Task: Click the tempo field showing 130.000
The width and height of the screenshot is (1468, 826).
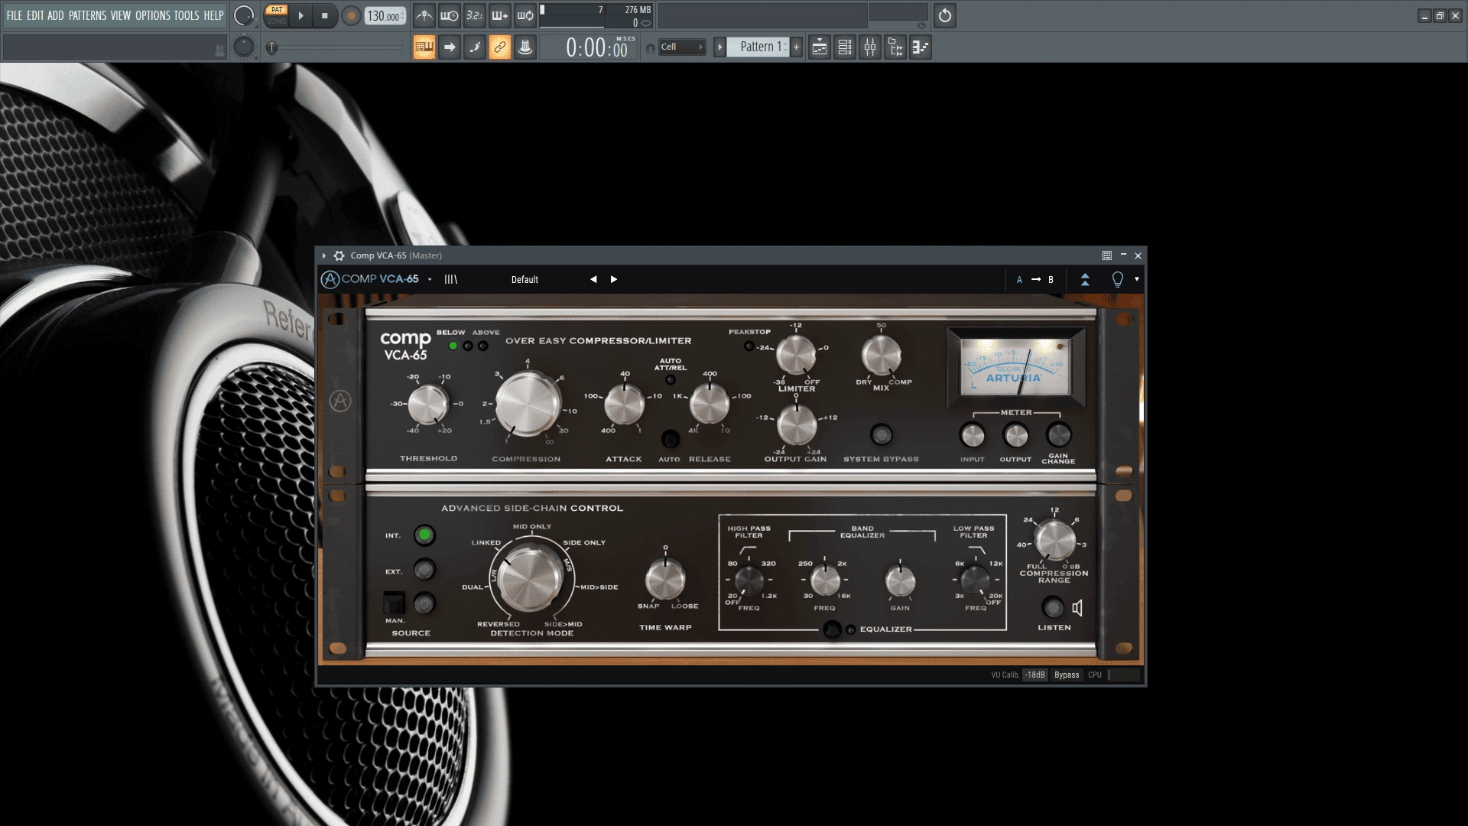Action: coord(385,15)
